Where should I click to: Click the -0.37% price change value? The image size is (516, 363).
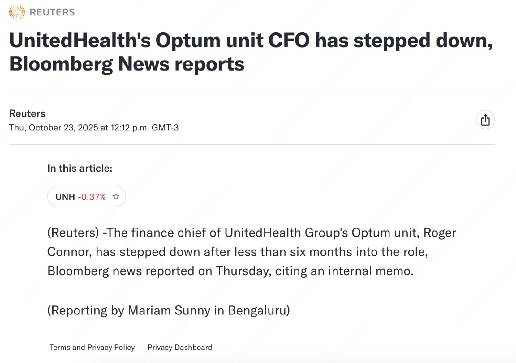92,197
